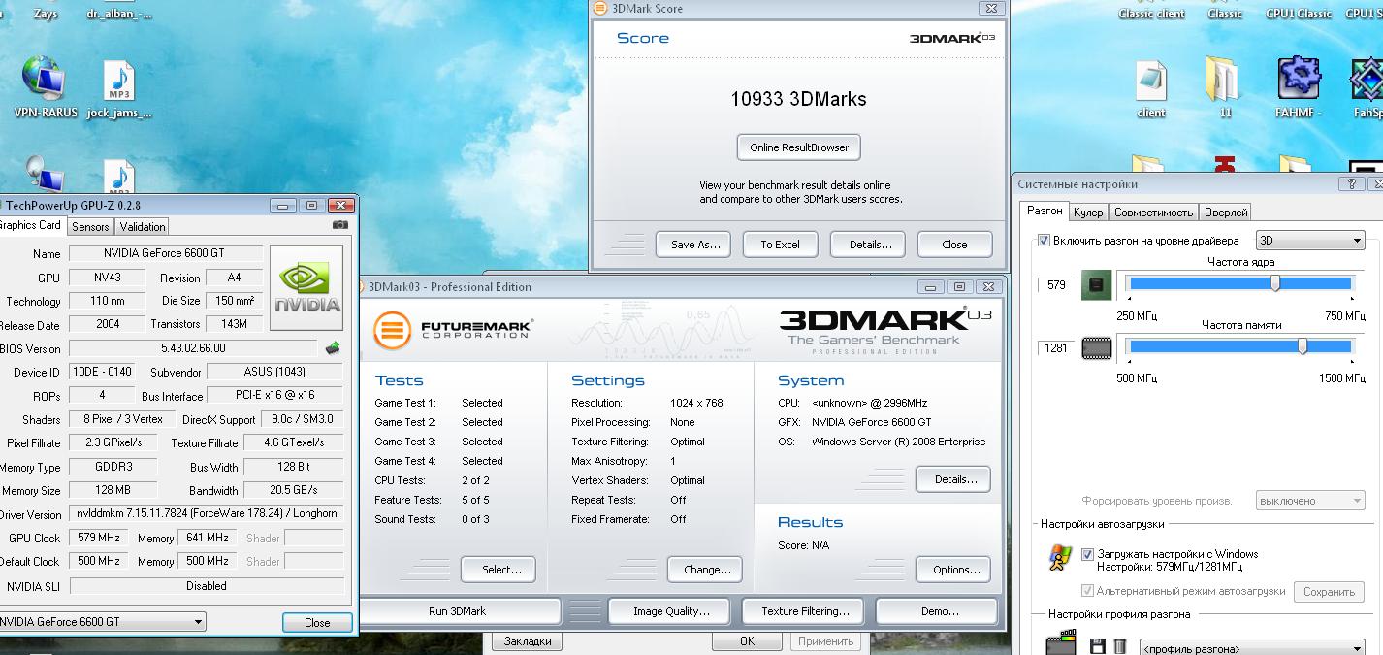The height and width of the screenshot is (655, 1383).
Task: Click the 10933 3DMarks score text
Action: [798, 99]
